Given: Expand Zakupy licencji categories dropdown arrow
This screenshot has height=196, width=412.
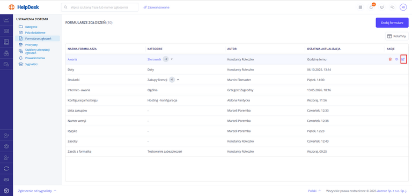Looking at the screenshot, I should tap(178, 80).
